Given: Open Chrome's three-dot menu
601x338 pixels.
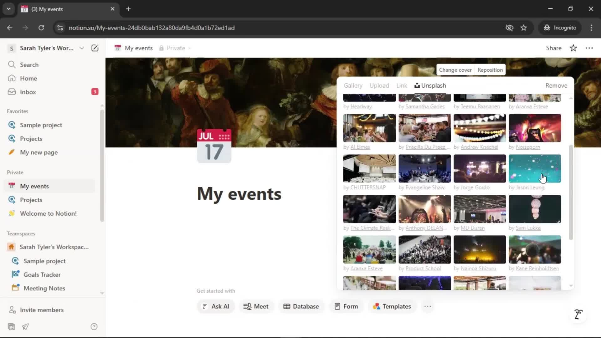Looking at the screenshot, I should pyautogui.click(x=591, y=28).
